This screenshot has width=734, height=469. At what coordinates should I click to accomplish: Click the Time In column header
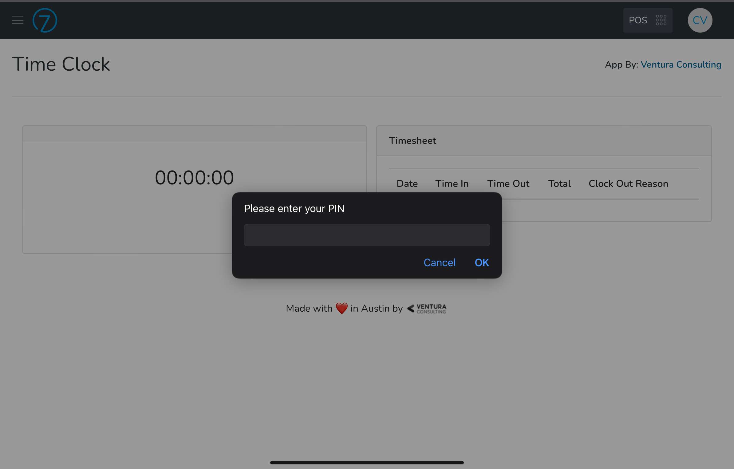coord(452,183)
